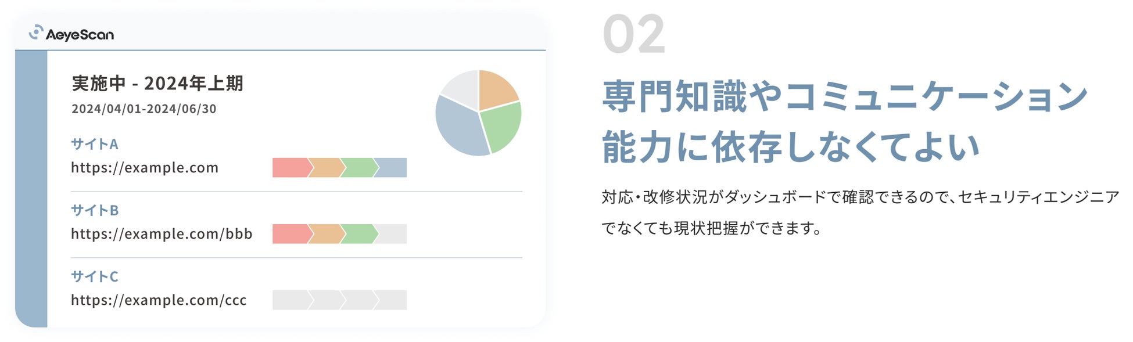Screen dimensions: 1133x342
Task: Click the red progress step for サイトA
Action: pyautogui.click(x=291, y=168)
